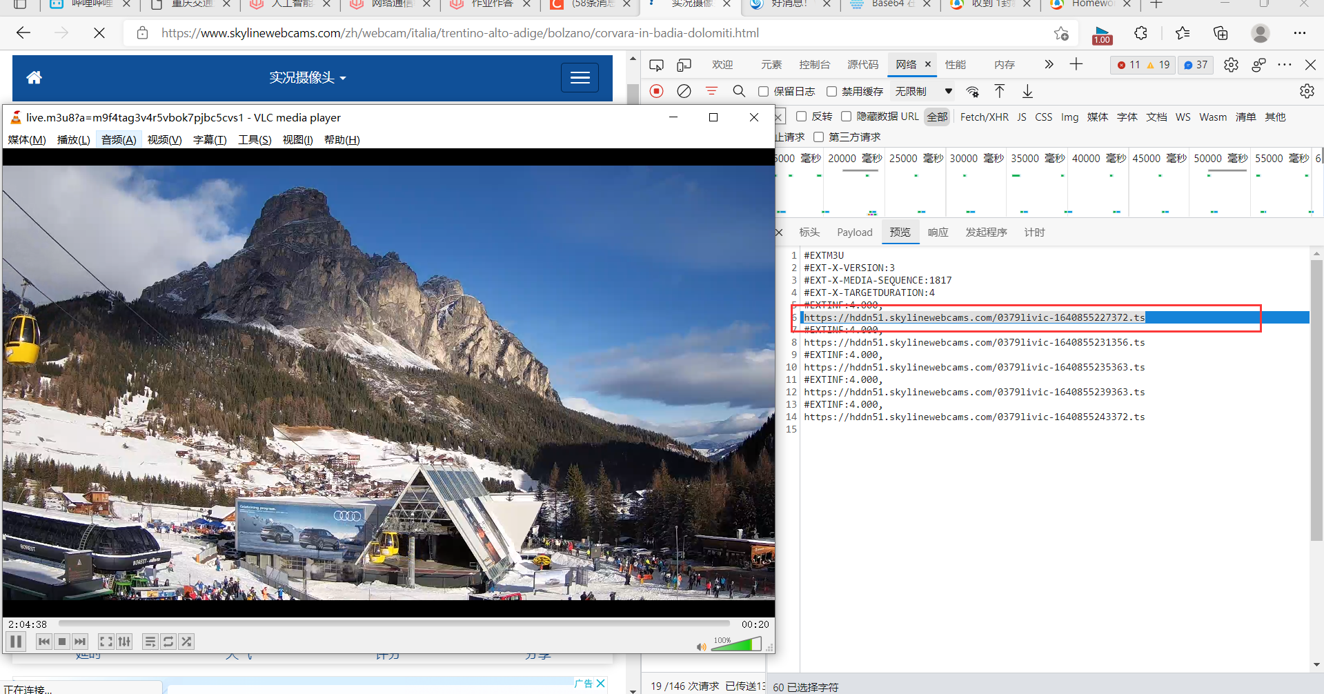Add page to favorites star icon

(x=1060, y=33)
